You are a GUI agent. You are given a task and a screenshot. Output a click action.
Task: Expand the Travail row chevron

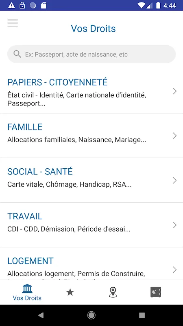click(x=175, y=225)
